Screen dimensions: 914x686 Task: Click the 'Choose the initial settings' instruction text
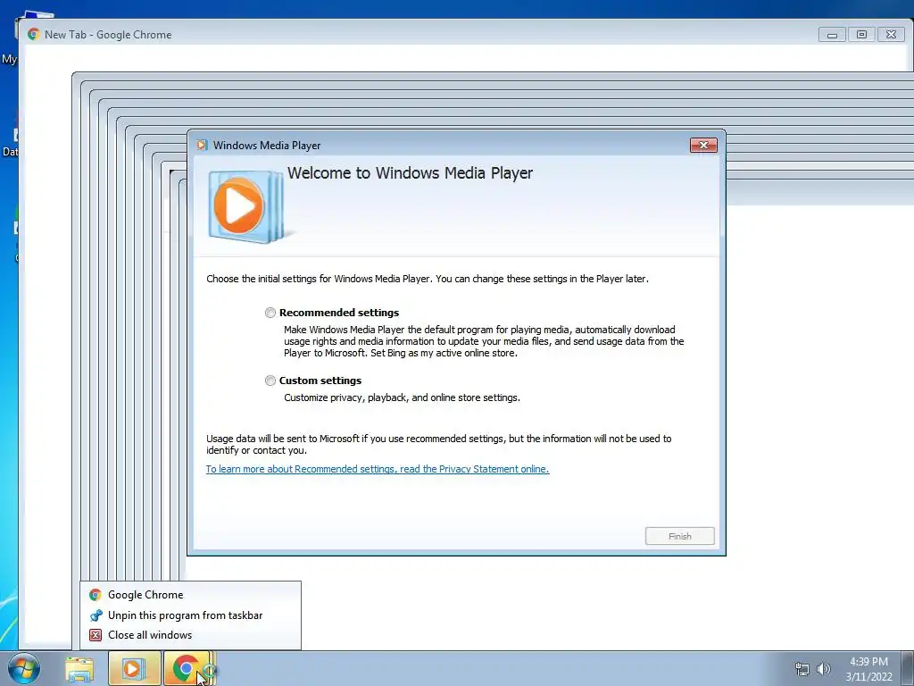tap(428, 279)
